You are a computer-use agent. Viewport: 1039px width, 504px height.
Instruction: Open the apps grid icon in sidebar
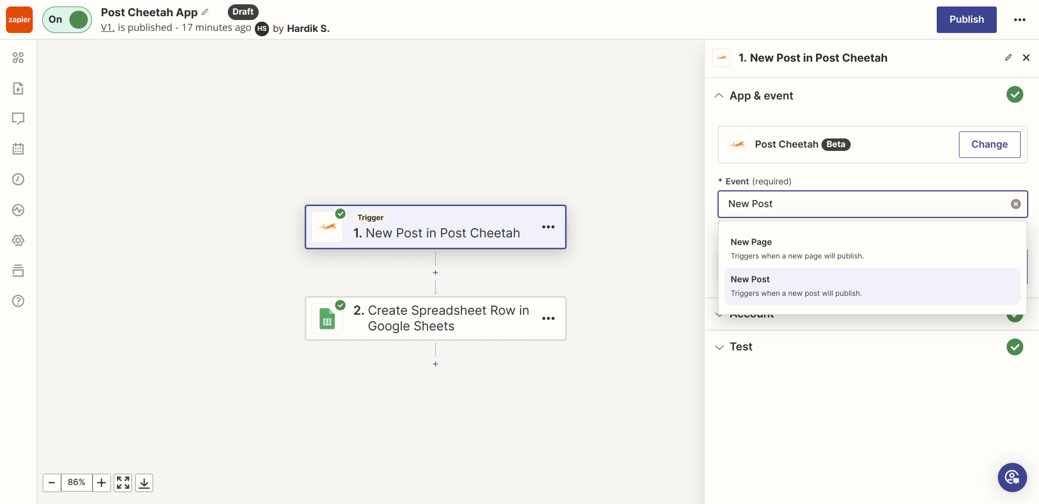pos(18,58)
